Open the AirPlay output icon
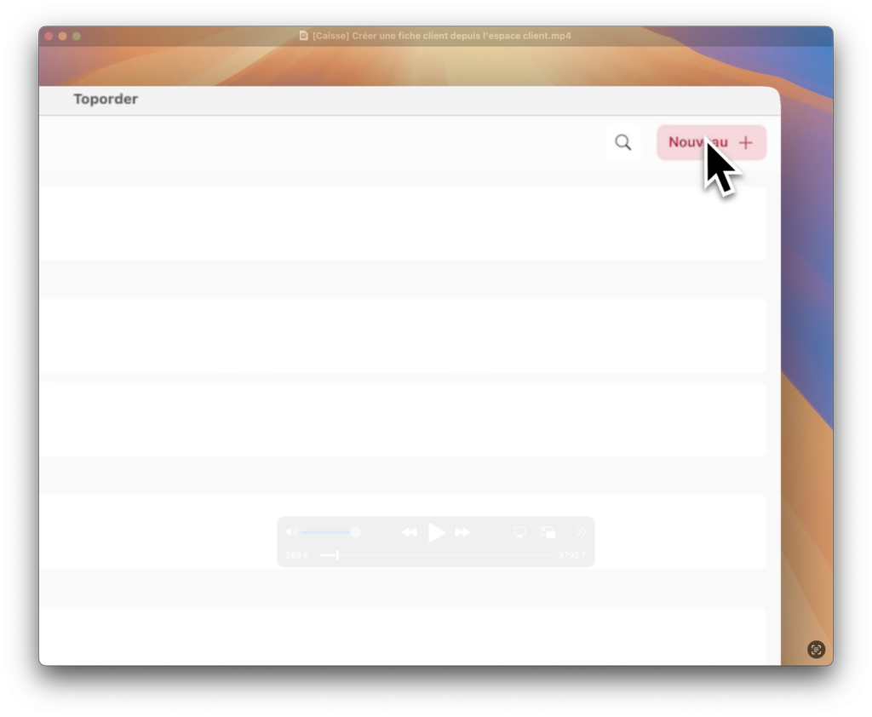The image size is (872, 717). [x=519, y=532]
